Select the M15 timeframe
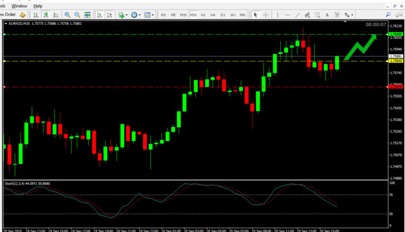Image resolution: width=405 pixels, height=232 pixels. tap(183, 15)
